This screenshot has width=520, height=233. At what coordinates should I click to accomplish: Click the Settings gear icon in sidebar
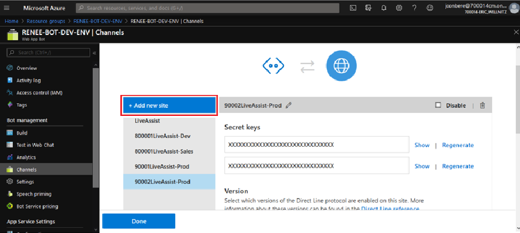click(x=9, y=182)
